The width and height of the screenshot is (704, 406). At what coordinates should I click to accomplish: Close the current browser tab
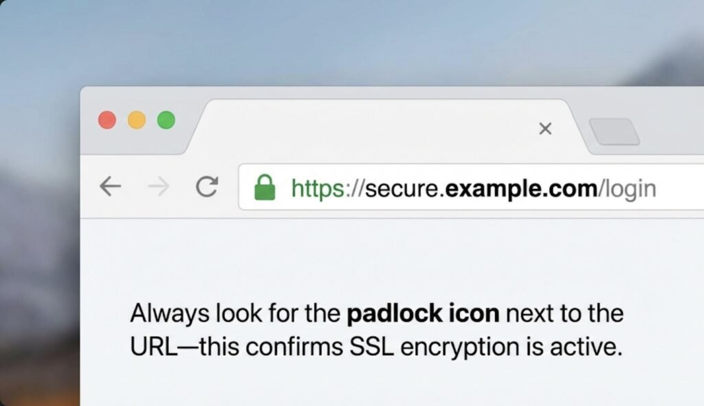(x=545, y=128)
